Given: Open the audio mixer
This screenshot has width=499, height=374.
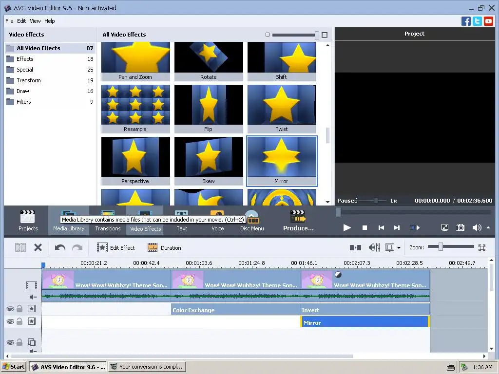Looking at the screenshot, I should click(375, 247).
